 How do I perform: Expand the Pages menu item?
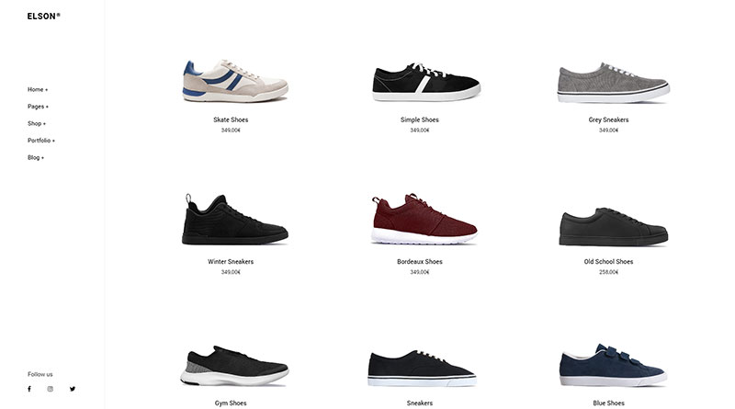point(38,107)
